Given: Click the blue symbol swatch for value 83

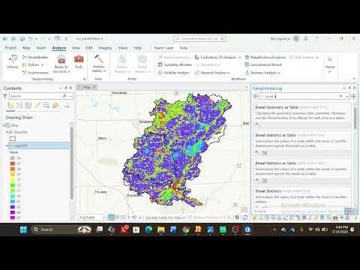Looking at the screenshot, I should pyautogui.click(x=13, y=207).
